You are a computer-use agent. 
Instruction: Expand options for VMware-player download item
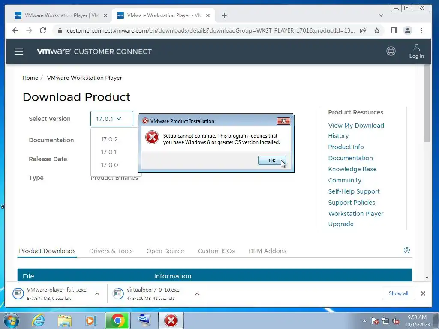point(97,294)
